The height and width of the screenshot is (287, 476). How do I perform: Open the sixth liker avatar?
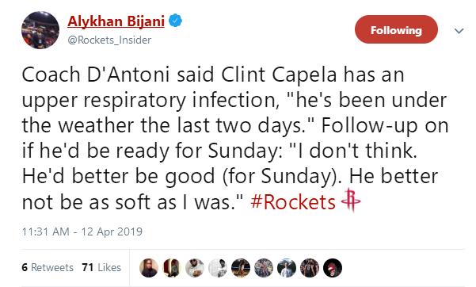click(264, 268)
